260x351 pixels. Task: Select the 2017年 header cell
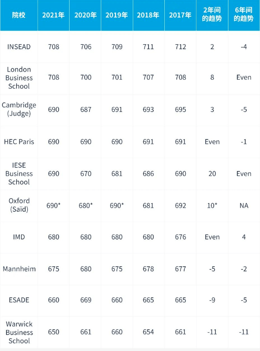click(180, 15)
